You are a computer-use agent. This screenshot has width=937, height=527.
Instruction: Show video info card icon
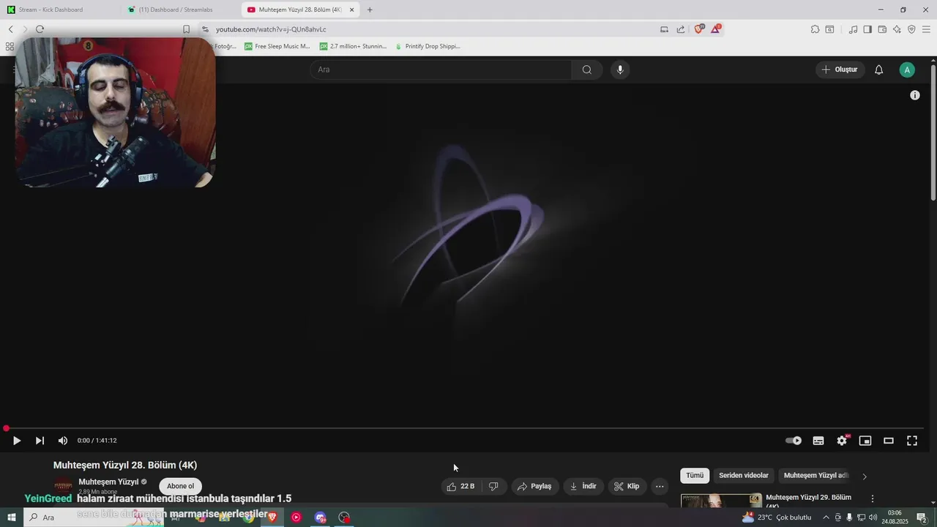pos(915,95)
